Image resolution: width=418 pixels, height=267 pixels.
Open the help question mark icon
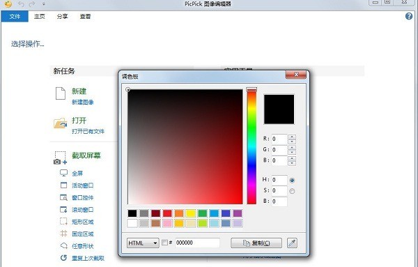tap(409, 16)
